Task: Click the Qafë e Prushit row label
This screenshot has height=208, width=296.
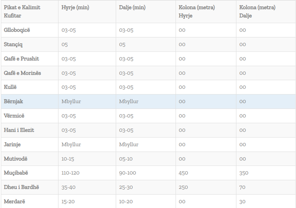Action: click(21, 59)
